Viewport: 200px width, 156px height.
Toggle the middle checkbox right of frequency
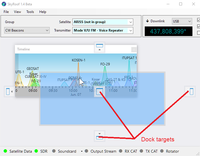pyautogui.click(x=198, y=26)
